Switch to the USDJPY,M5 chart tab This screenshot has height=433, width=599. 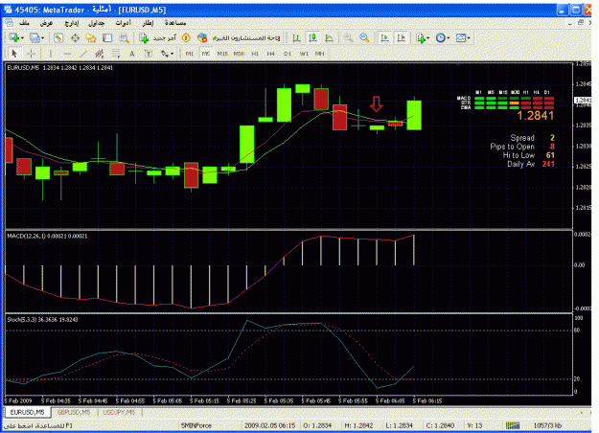coord(119,412)
